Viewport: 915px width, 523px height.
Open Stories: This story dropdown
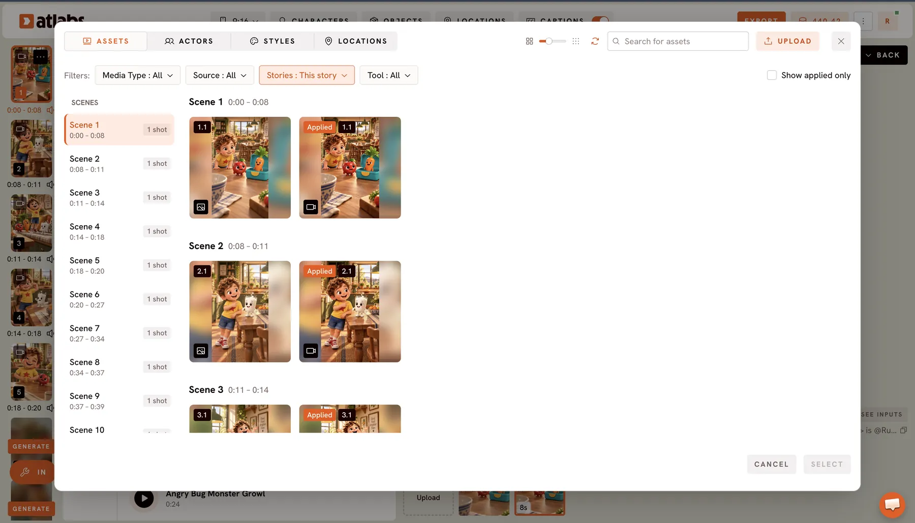click(x=307, y=75)
